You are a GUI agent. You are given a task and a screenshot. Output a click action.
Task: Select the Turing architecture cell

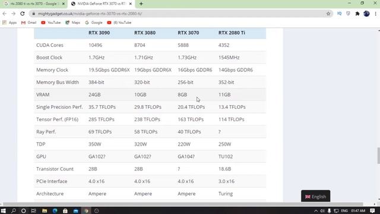(x=226, y=194)
